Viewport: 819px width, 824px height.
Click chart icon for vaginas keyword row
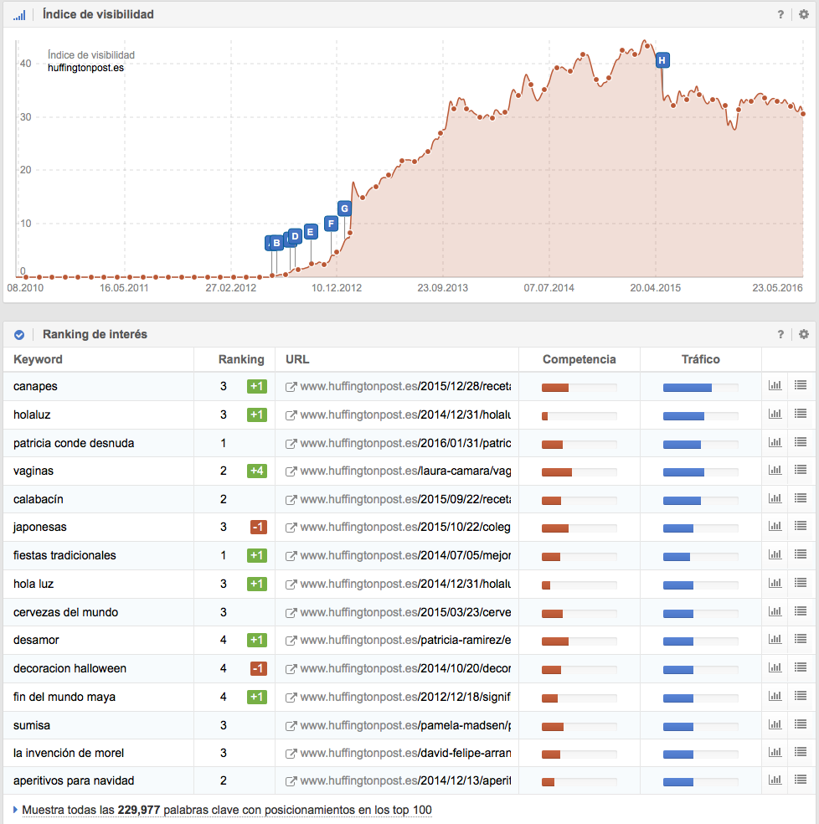(775, 471)
